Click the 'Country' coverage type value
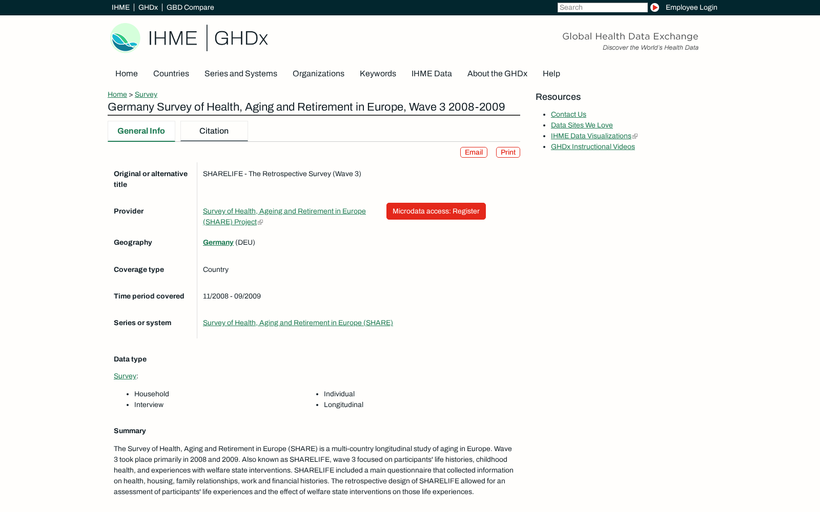This screenshot has height=512, width=820. point(216,269)
